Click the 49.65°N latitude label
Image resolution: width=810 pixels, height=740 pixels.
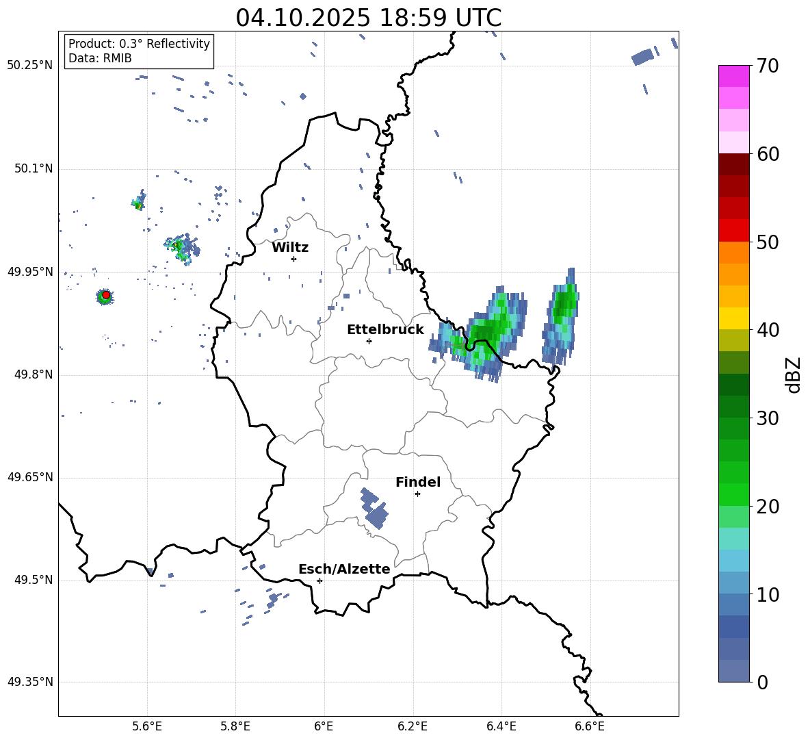click(x=30, y=477)
